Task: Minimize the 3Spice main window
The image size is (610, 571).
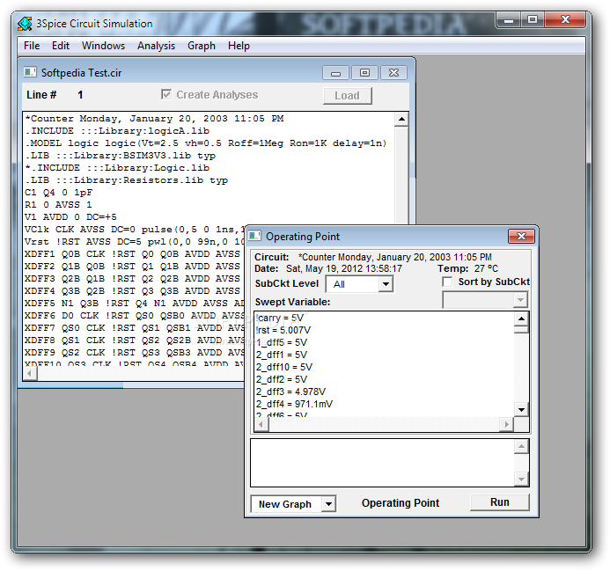Action: [509, 19]
